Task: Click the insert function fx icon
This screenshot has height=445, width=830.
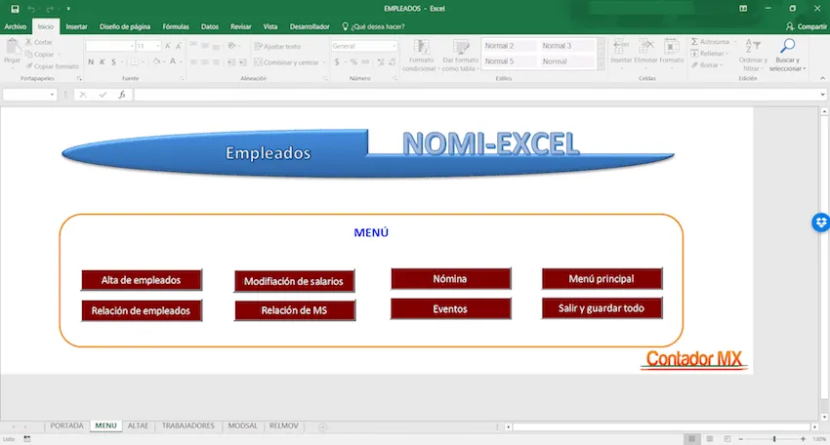Action: 122,95
